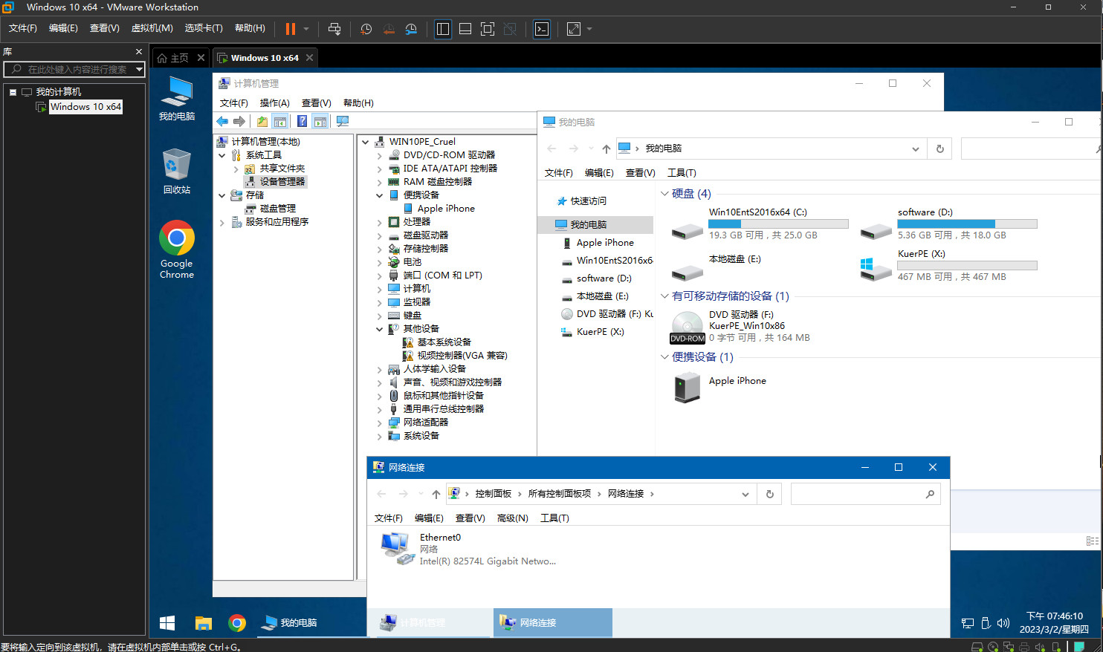Open the VMware console view icon
Screen dimensions: 1103x652
[542, 29]
